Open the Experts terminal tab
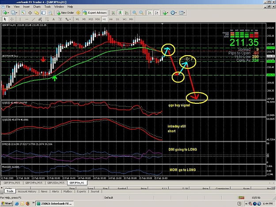The width and height of the screenshot is (276, 207). point(81,192)
